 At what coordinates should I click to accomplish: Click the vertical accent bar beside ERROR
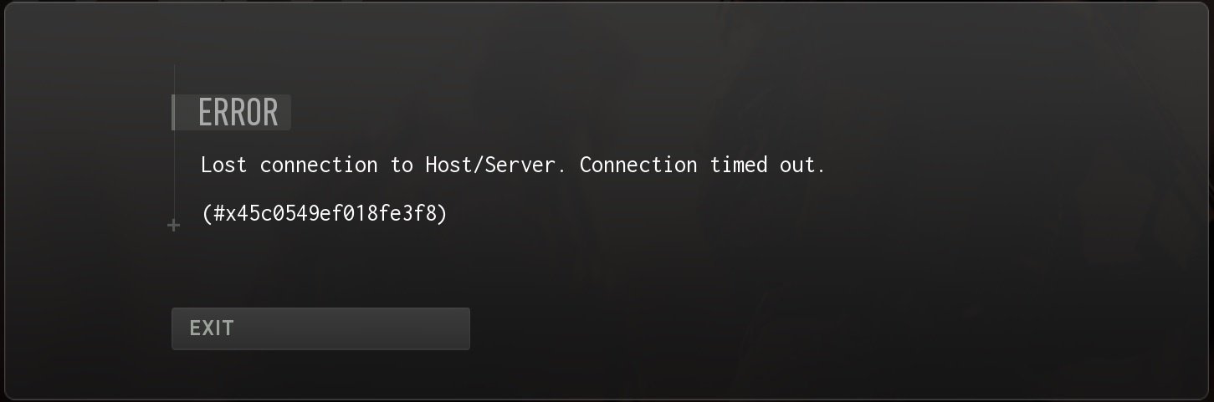pyautogui.click(x=173, y=113)
